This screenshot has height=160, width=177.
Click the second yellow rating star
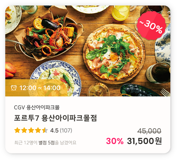[24, 130]
